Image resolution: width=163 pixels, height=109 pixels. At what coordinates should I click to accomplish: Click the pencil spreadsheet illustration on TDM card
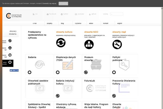(x=68, y=65)
